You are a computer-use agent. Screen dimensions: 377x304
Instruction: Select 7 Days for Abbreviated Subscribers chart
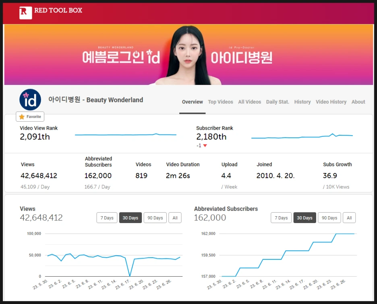point(281,218)
